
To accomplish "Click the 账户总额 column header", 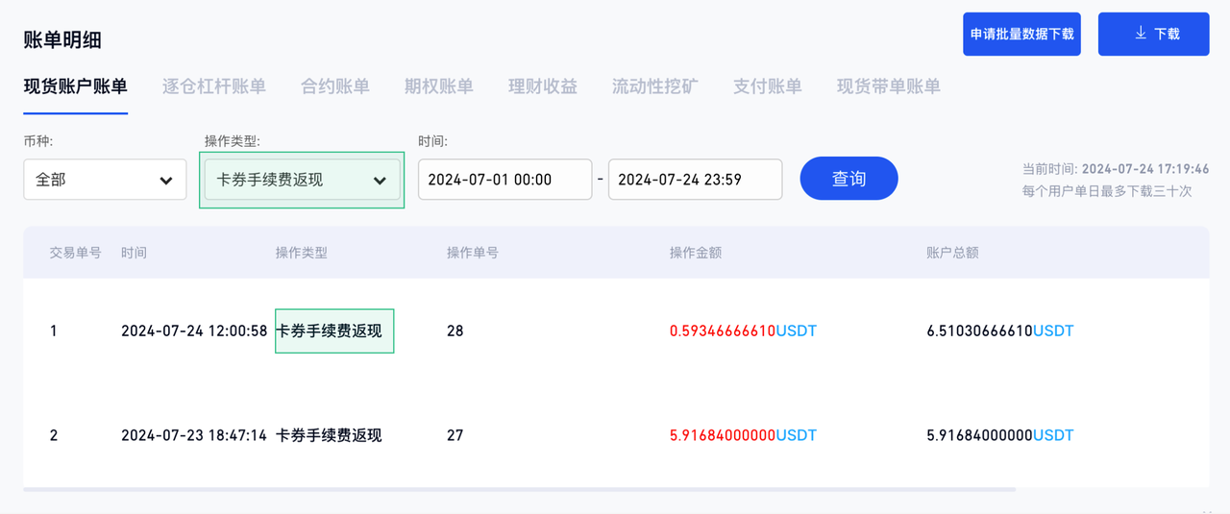I will 951,253.
